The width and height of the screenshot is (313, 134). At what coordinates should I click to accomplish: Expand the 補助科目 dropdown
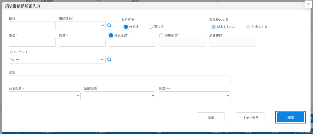tap(120, 96)
